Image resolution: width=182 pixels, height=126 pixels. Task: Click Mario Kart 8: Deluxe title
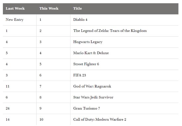click(91, 53)
